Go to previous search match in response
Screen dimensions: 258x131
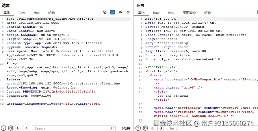(153, 128)
